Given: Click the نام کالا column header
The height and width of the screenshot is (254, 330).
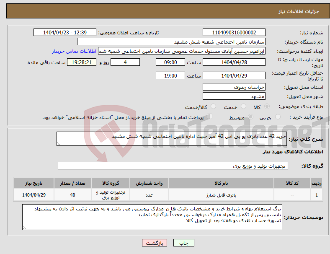Looking at the screenshot, I should (221, 183).
